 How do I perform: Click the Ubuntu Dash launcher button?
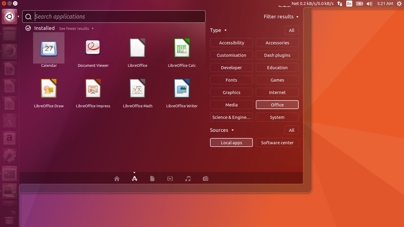click(x=9, y=17)
